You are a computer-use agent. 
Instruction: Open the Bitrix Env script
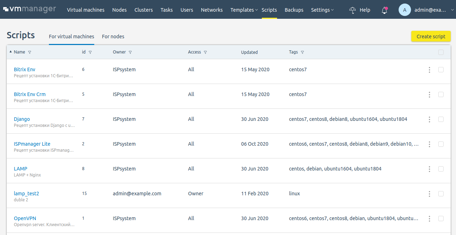click(x=24, y=69)
